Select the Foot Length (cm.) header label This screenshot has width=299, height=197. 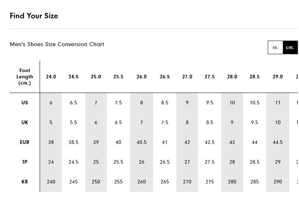point(25,77)
